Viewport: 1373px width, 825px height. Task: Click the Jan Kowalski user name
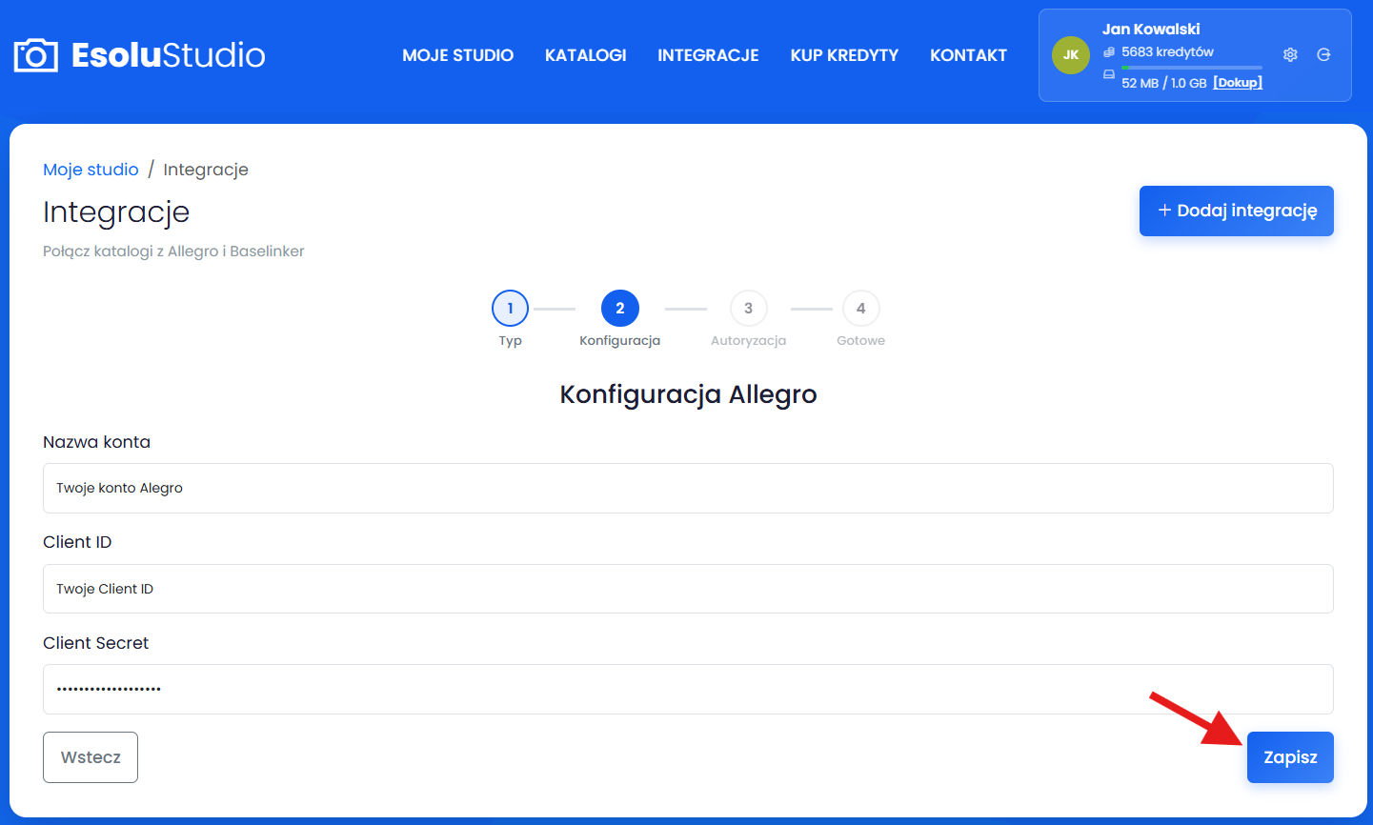coord(1151,30)
